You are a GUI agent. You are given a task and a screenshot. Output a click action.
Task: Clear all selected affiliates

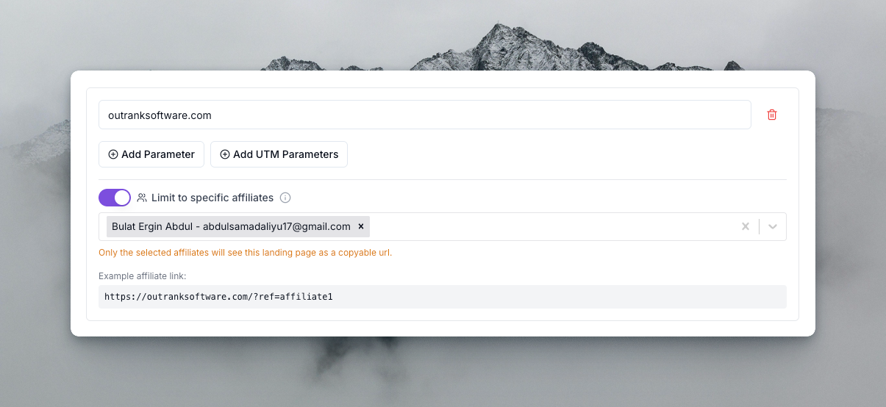(x=746, y=226)
